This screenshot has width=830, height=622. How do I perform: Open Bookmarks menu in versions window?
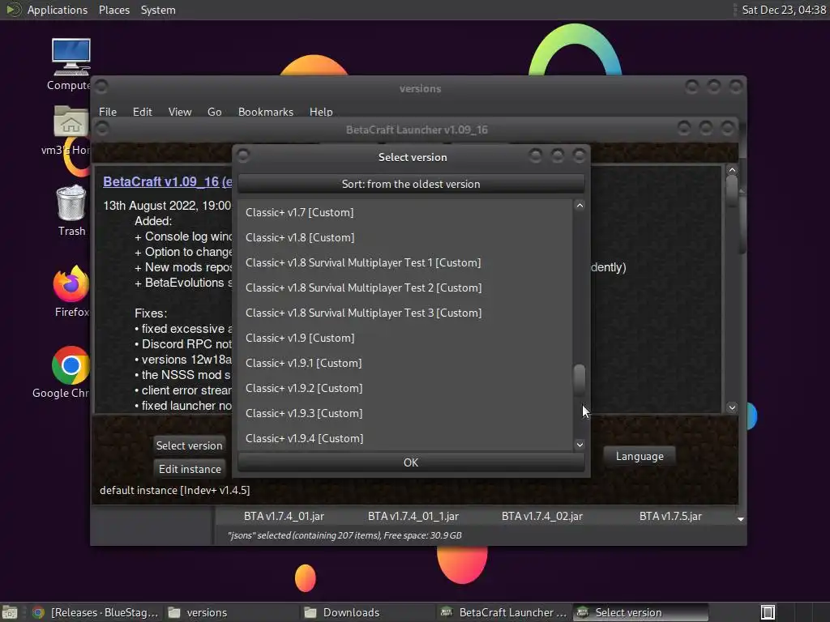coord(266,112)
